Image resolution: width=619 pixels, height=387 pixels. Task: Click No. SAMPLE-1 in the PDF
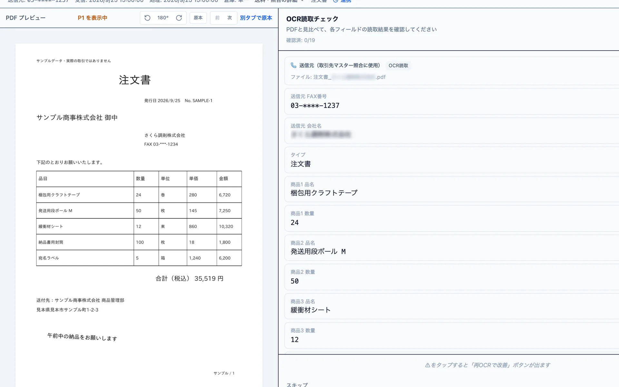[x=199, y=101]
